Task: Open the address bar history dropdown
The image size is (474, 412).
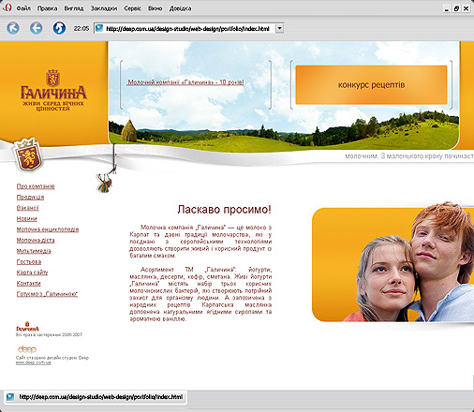Action: [x=280, y=28]
